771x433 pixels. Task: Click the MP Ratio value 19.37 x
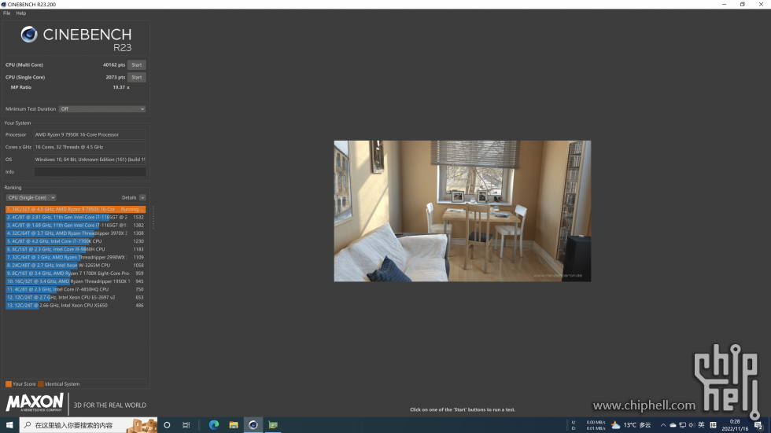click(121, 87)
